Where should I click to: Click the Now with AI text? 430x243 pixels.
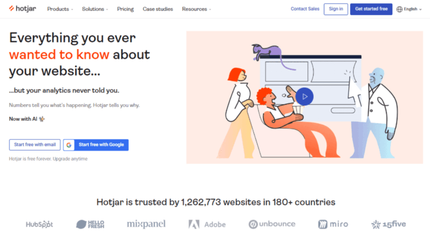tap(23, 119)
